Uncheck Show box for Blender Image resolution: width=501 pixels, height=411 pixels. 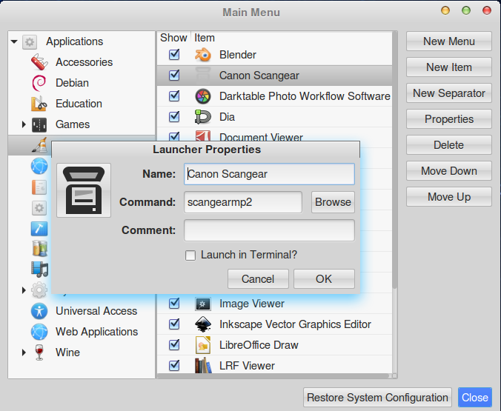[x=174, y=55]
